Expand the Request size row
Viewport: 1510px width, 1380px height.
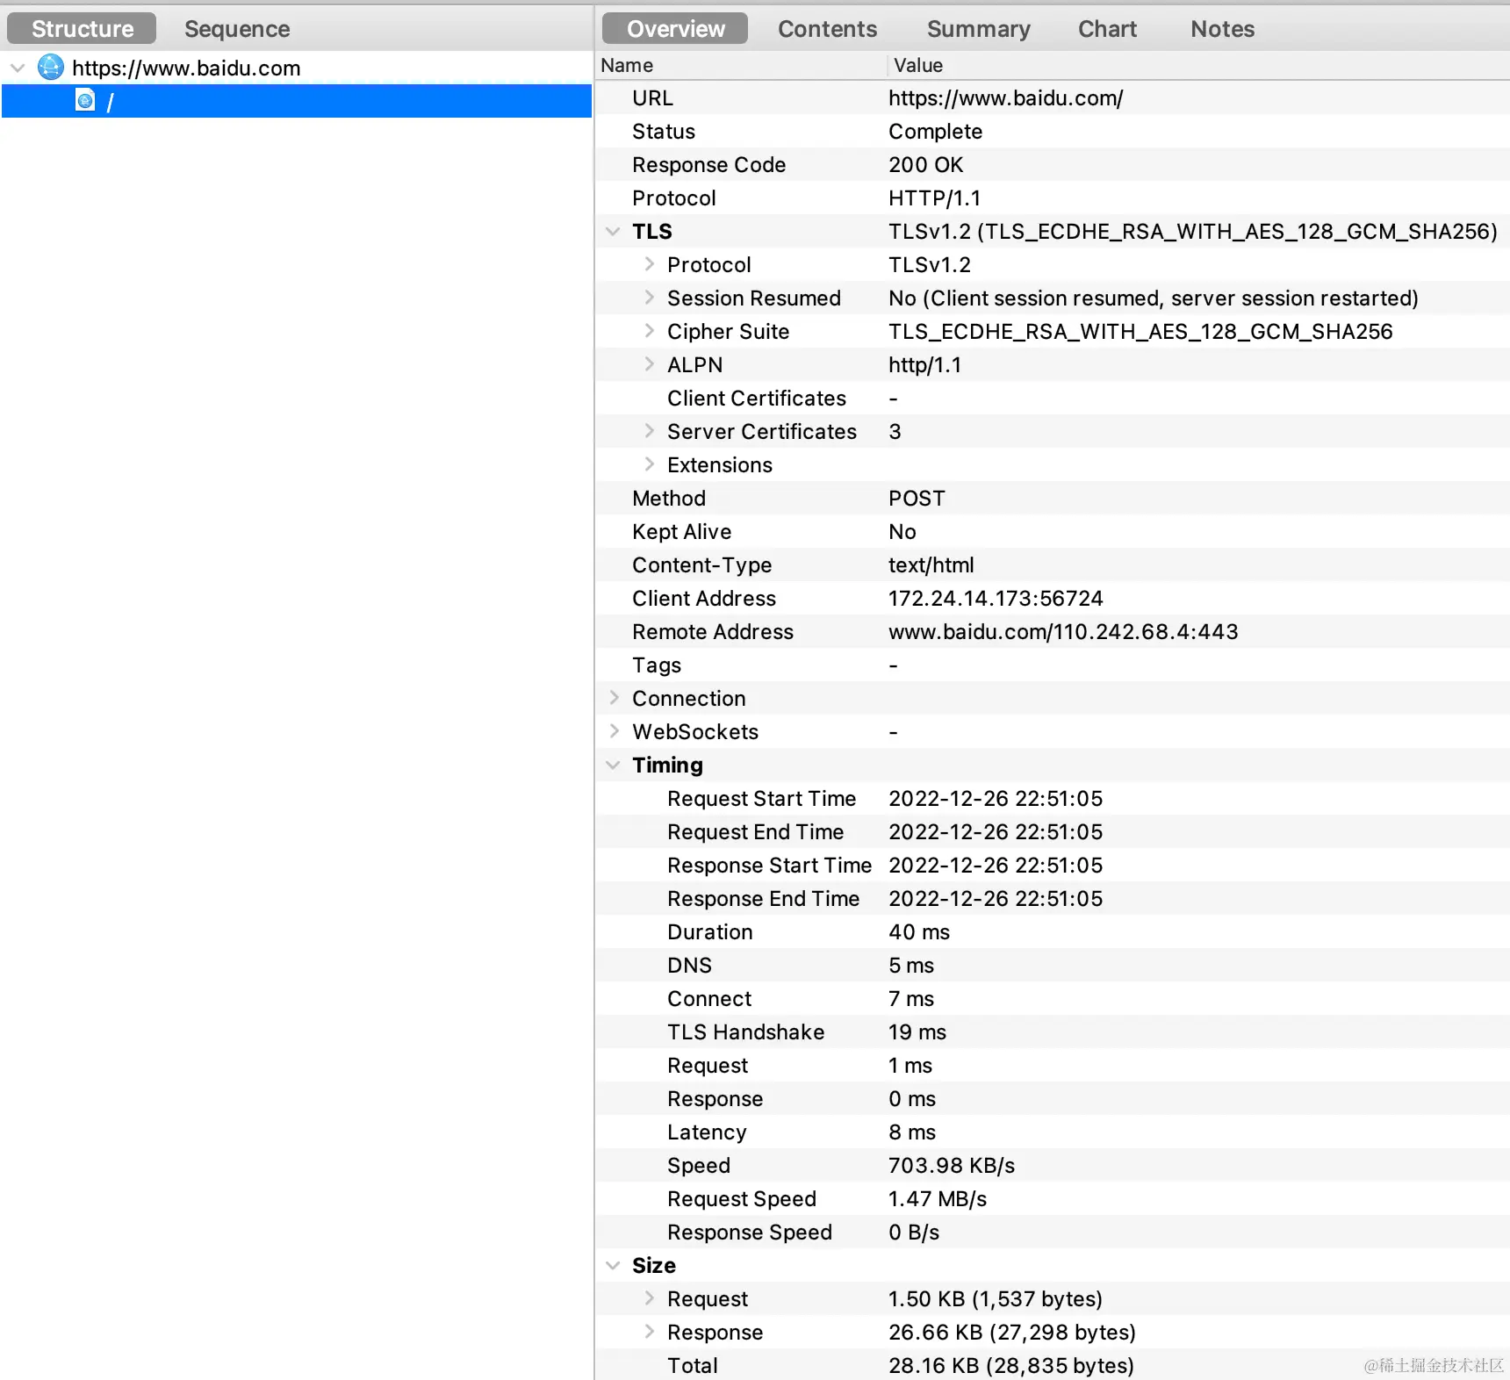coord(650,1298)
